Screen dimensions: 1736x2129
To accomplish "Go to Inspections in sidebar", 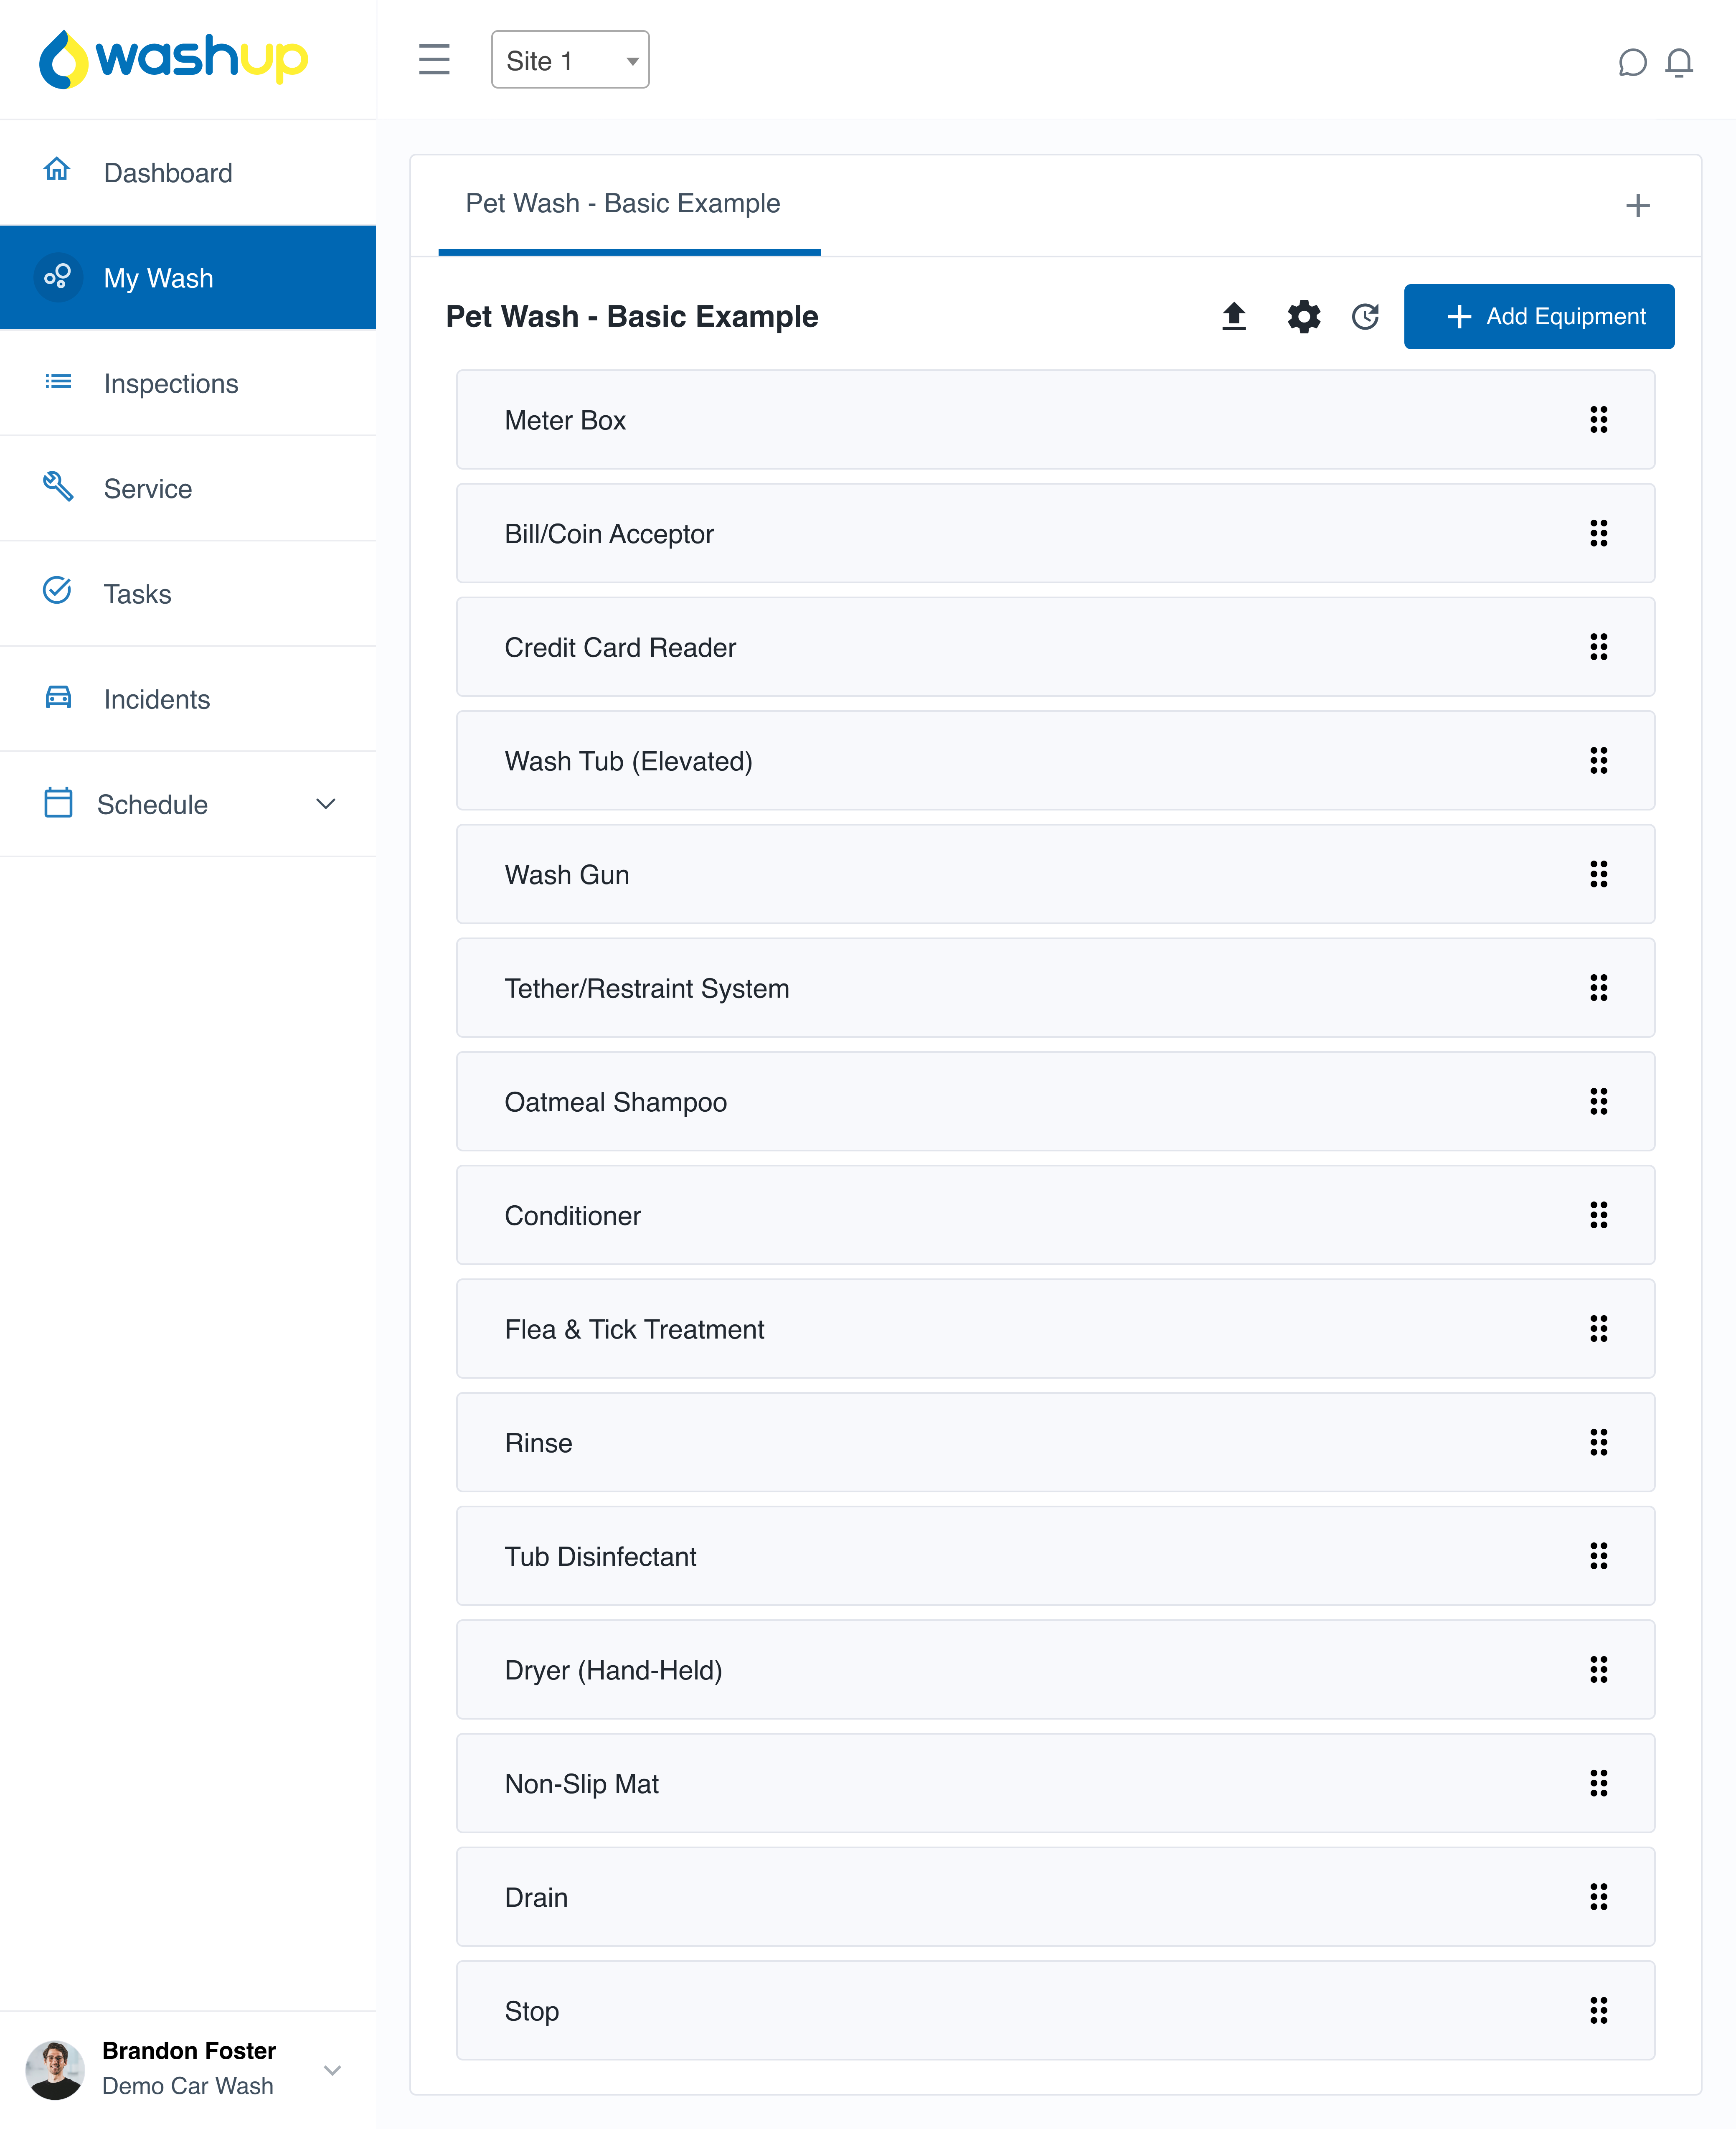I will click(170, 383).
